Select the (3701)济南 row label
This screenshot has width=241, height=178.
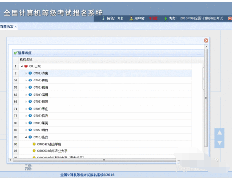pos(41,73)
